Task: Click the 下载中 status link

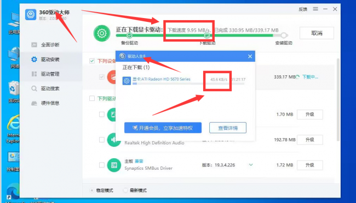Action: pos(310,77)
